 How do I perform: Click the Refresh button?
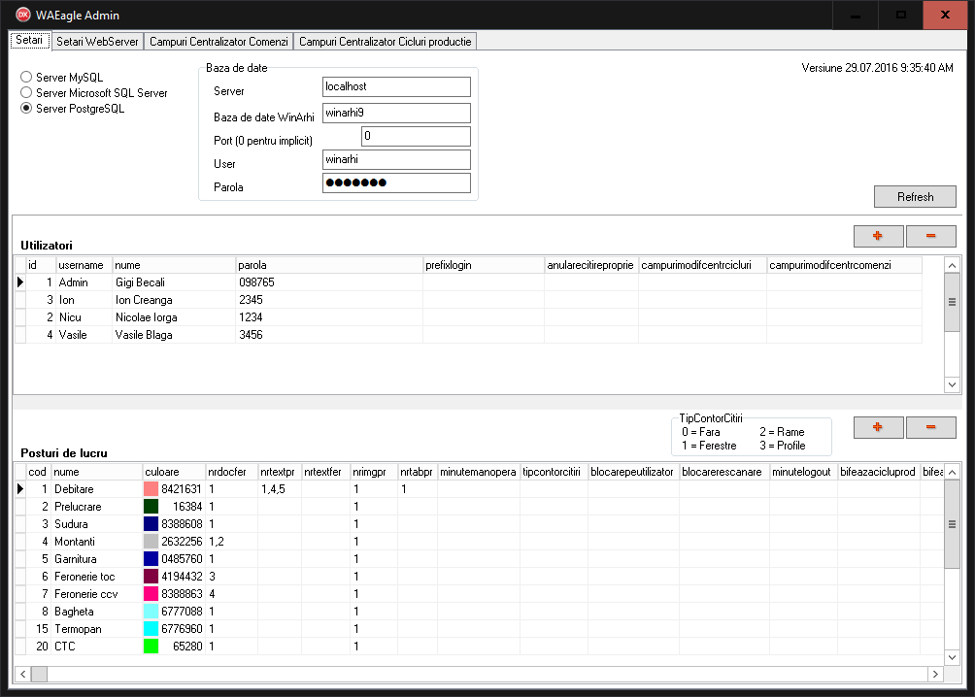915,197
